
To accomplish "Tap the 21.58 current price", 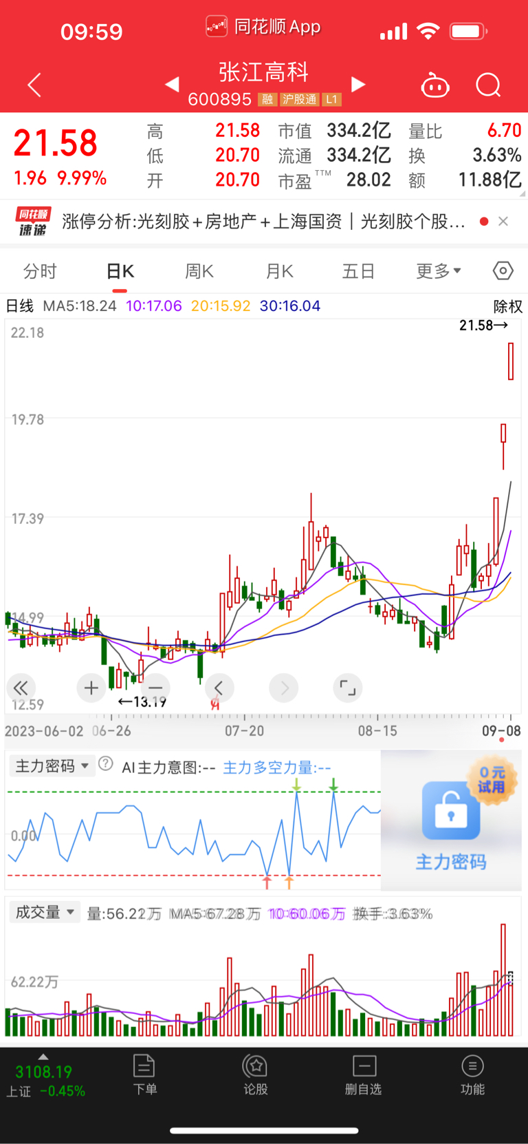I will coord(56,144).
